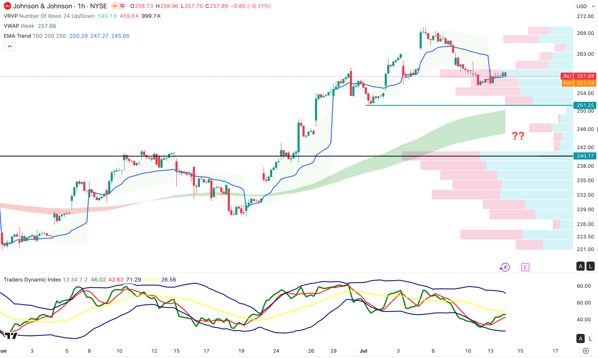Click the 268.00 price scale label
Viewport: 598px width, 358px height.
tap(585, 33)
